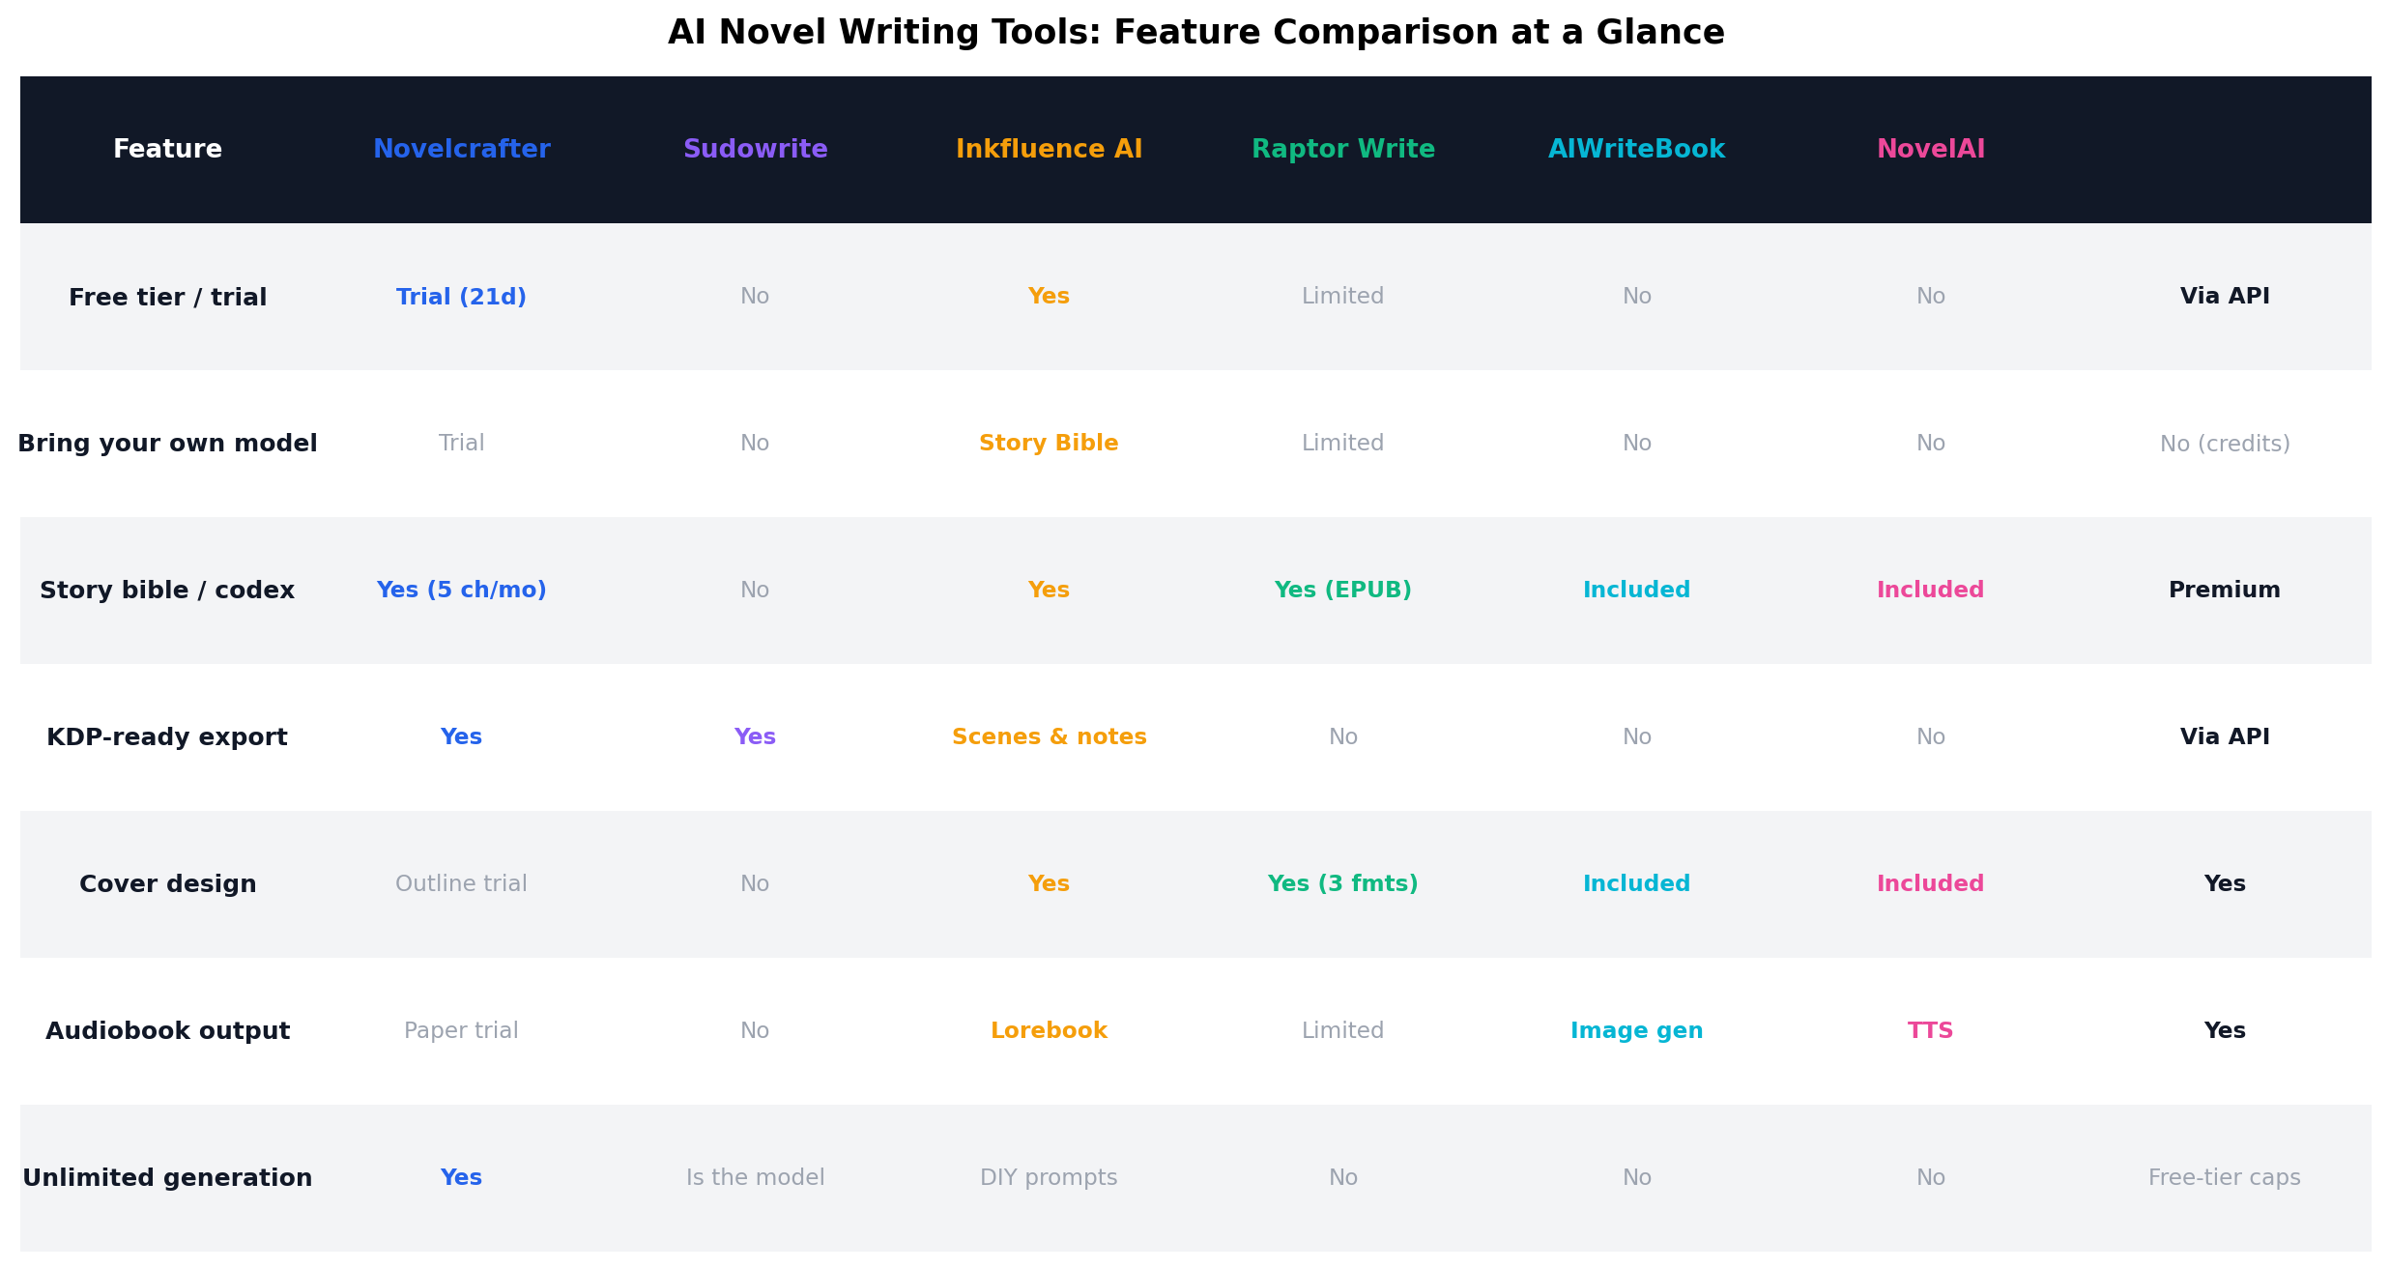Click the 'TTS' cell
Screen dimensions: 2389x1269
(1931, 1031)
